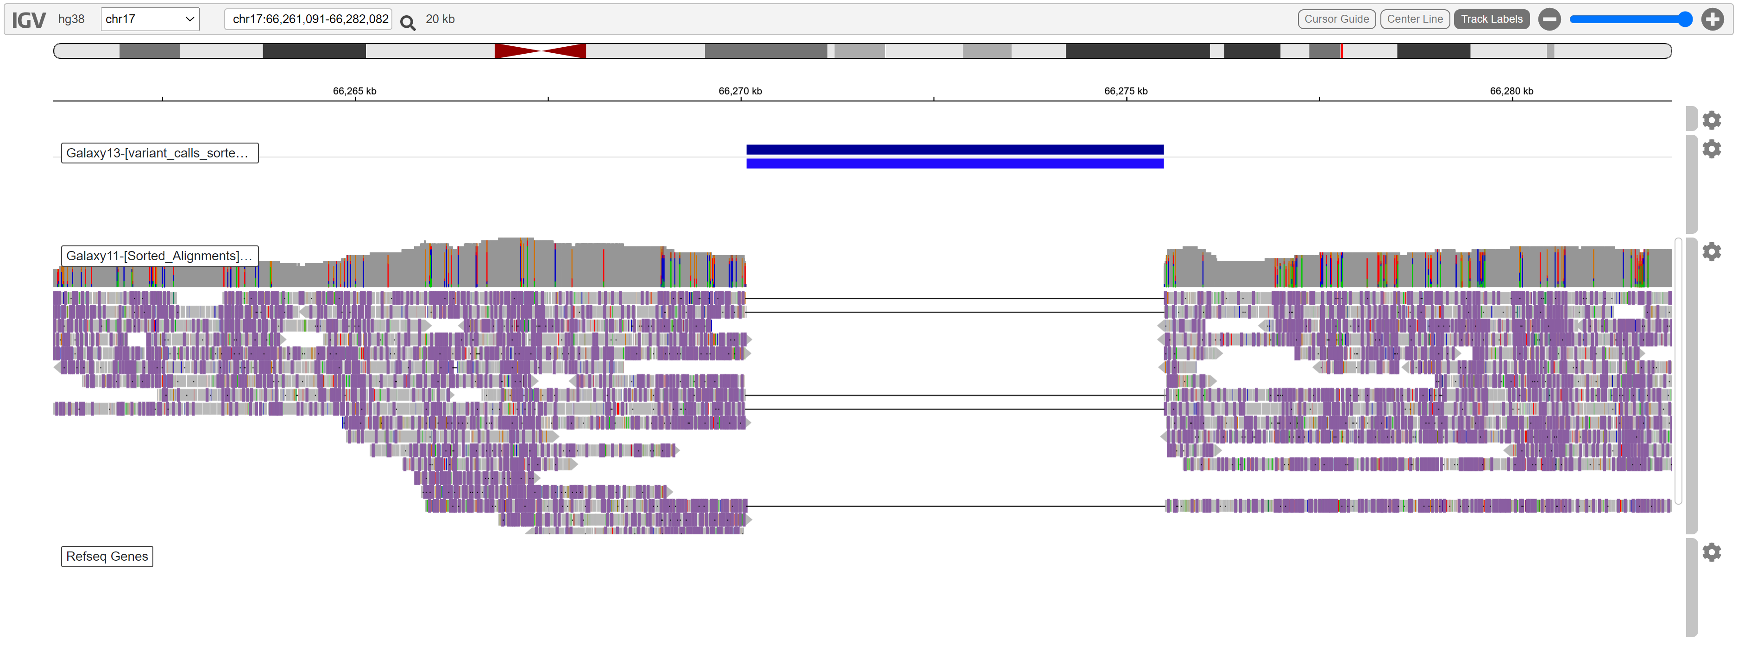Select the Galaxy11 Sorted_Alignments track label
The width and height of the screenshot is (1738, 645).
[x=159, y=256]
